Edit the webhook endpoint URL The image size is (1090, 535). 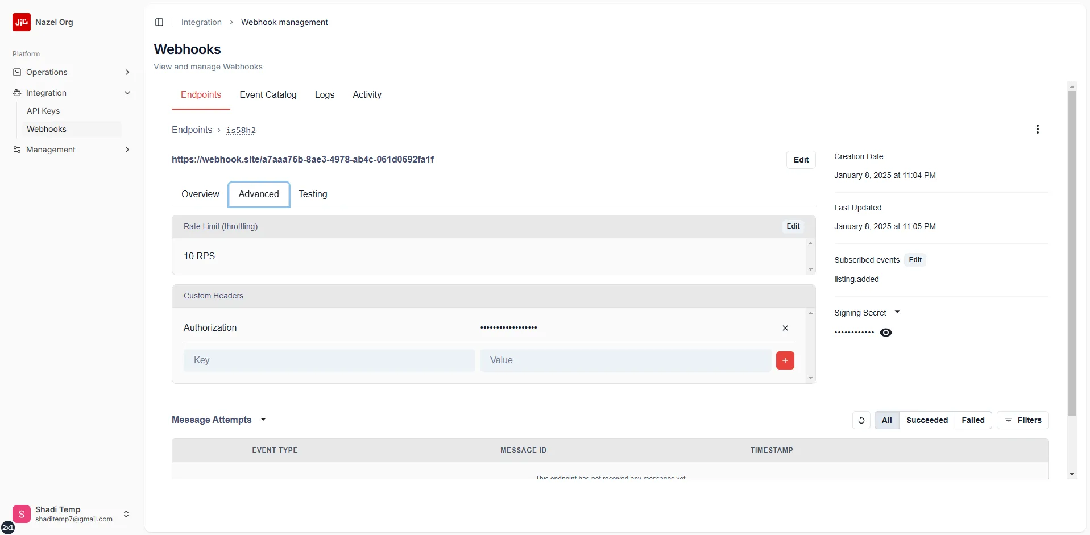pos(801,160)
